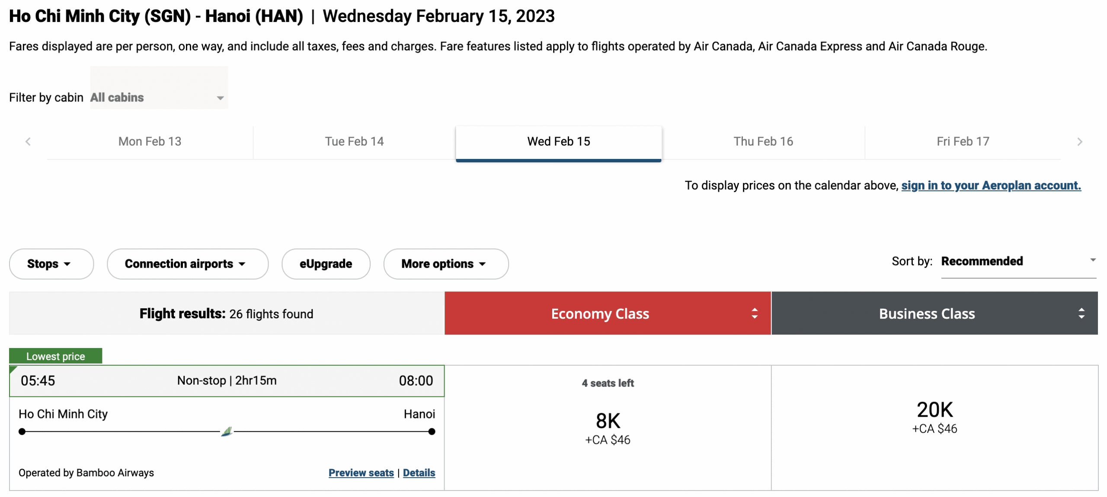Switch to the Fri Feb 17 tab

(x=963, y=142)
